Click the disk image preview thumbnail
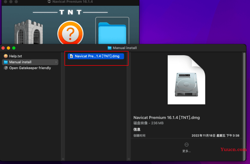This screenshot has width=250, height=164. [x=186, y=80]
